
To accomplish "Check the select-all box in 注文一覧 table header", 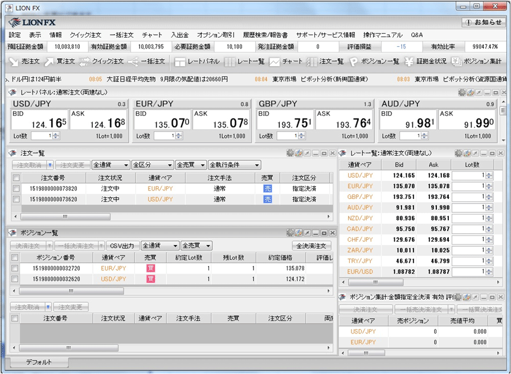I will (16, 178).
